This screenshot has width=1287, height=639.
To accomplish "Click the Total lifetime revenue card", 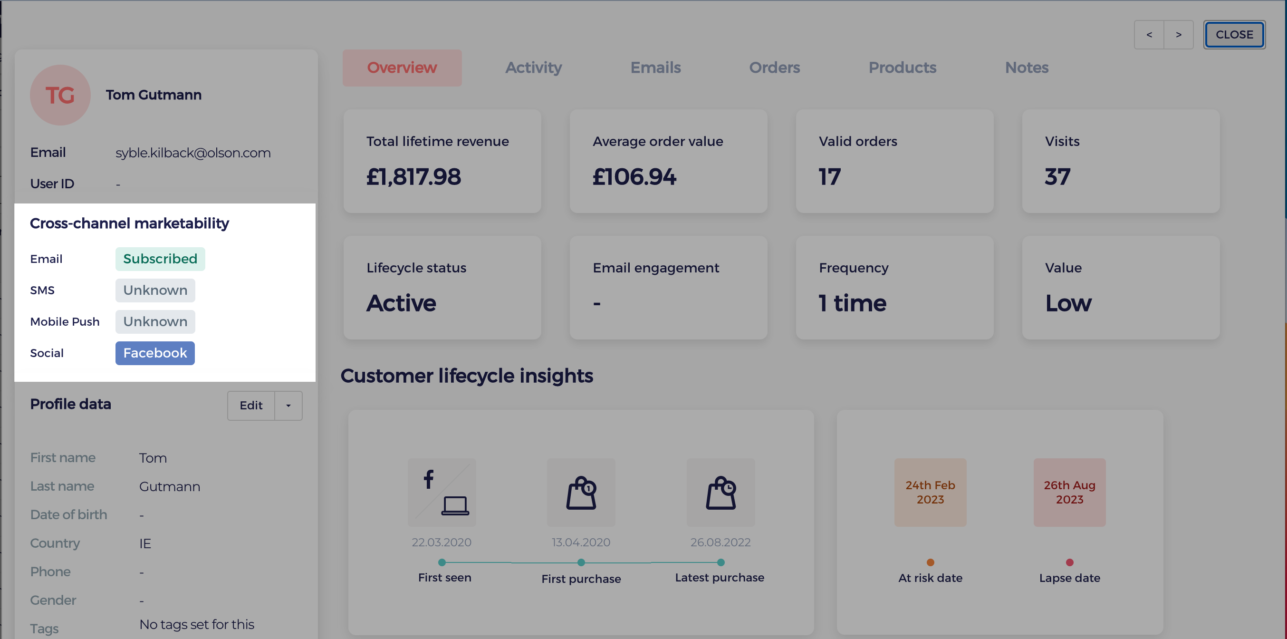I will (442, 162).
